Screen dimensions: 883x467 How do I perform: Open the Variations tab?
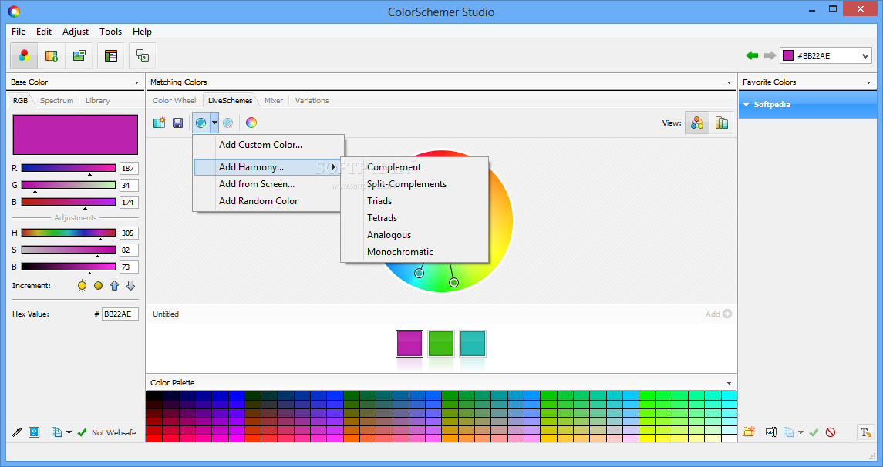(312, 101)
